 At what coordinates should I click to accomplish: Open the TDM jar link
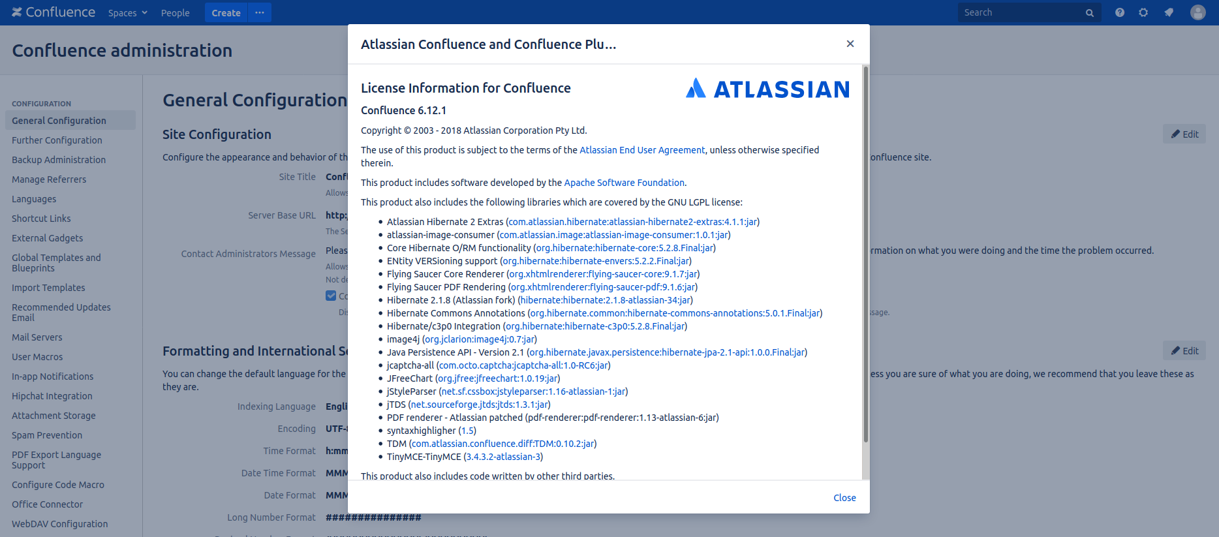(x=503, y=444)
